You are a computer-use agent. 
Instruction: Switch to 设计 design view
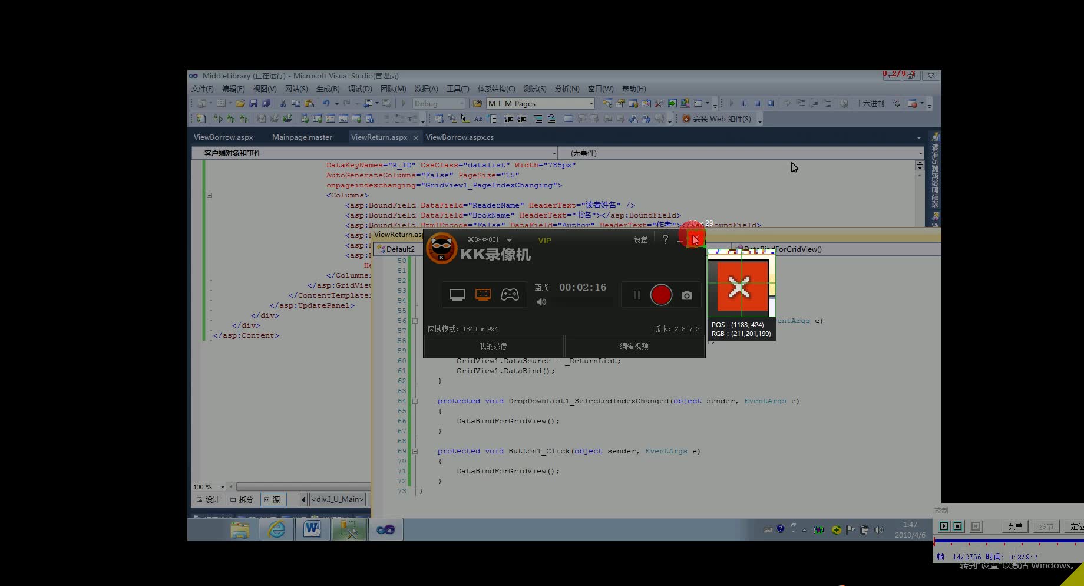pos(207,499)
